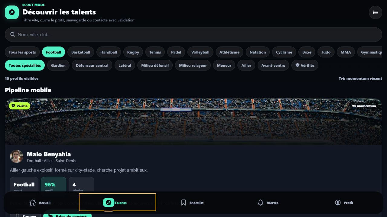Select the Boxe filter
387x217 pixels.
click(x=307, y=52)
